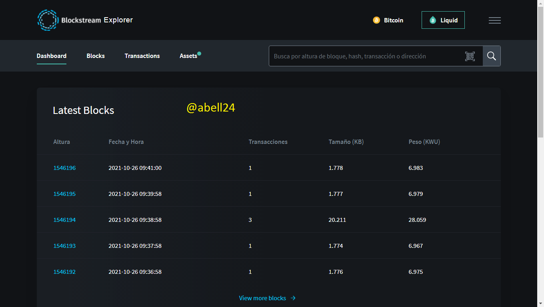Switch to Bitcoin network
The height and width of the screenshot is (307, 544).
click(388, 20)
